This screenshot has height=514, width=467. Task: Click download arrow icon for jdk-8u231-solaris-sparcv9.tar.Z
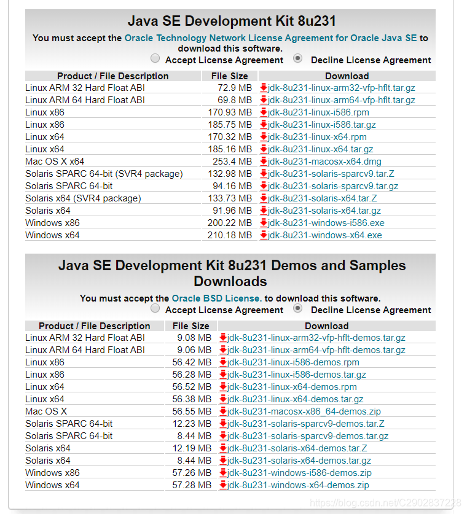click(x=264, y=174)
